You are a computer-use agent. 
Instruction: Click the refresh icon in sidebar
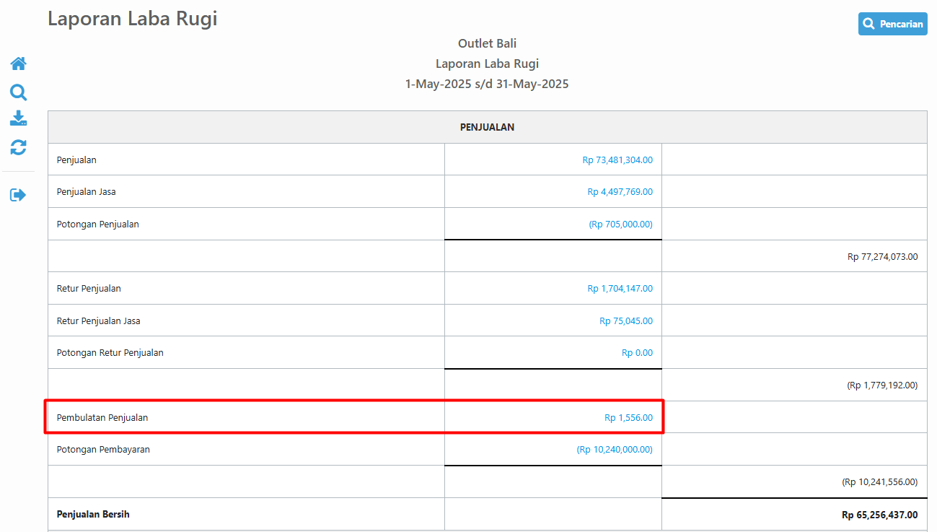point(18,148)
